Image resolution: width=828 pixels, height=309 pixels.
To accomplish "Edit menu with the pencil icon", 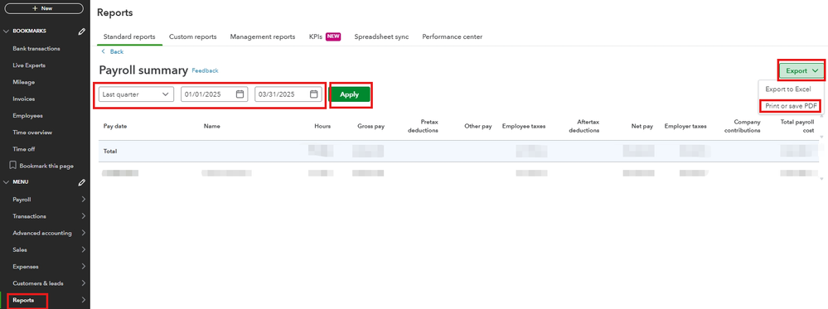I will (x=81, y=182).
